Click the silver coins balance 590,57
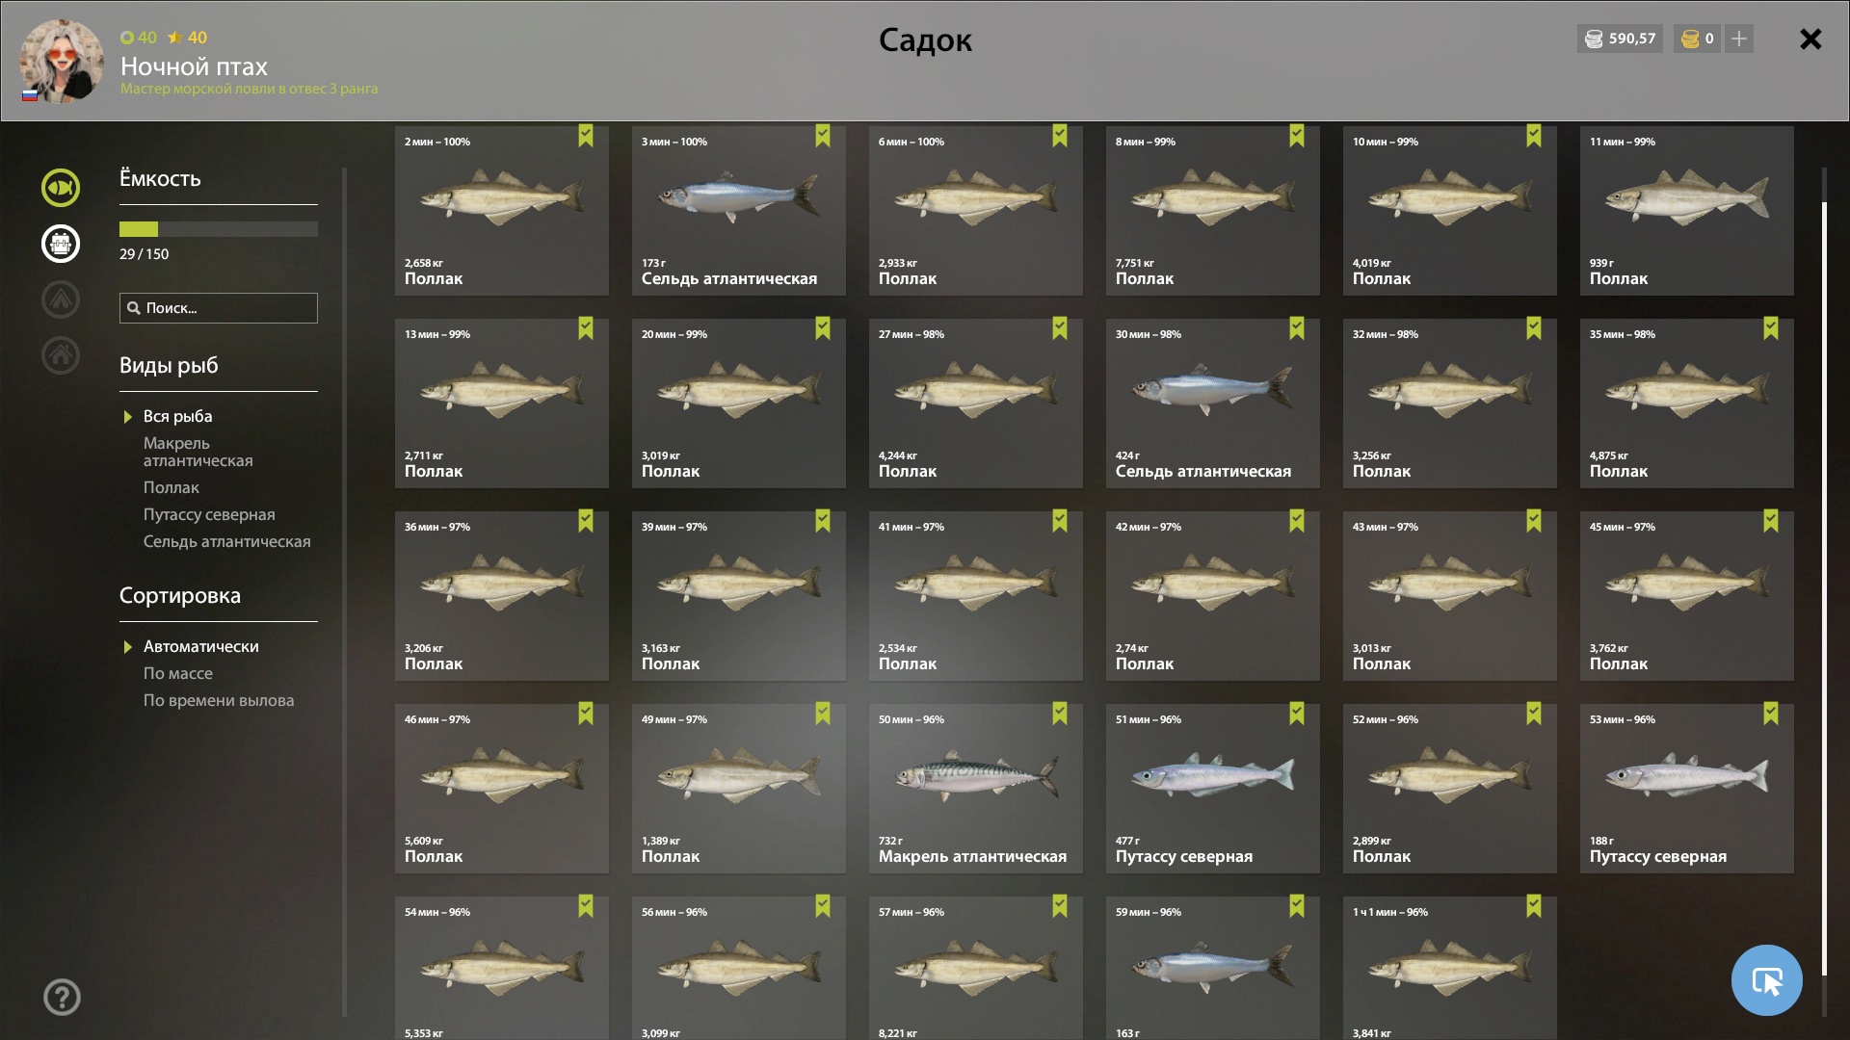This screenshot has height=1040, width=1850. 1620,39
